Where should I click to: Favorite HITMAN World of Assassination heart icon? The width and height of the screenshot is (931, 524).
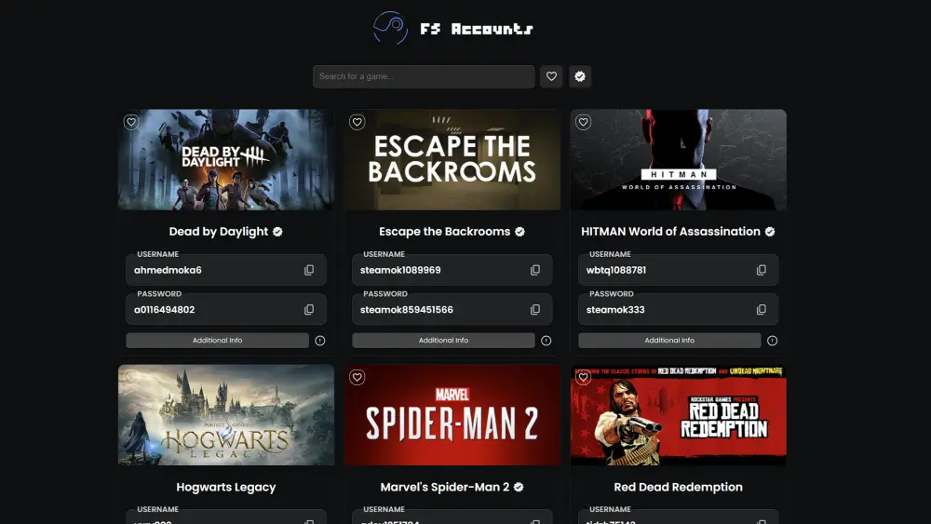click(583, 122)
